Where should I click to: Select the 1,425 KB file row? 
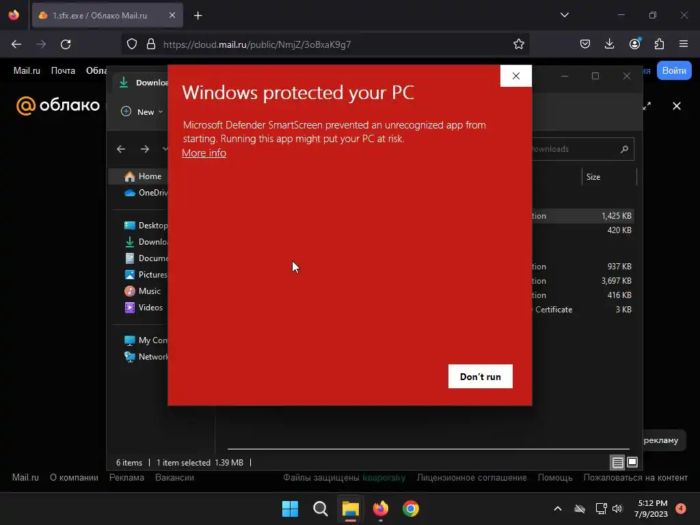point(582,215)
